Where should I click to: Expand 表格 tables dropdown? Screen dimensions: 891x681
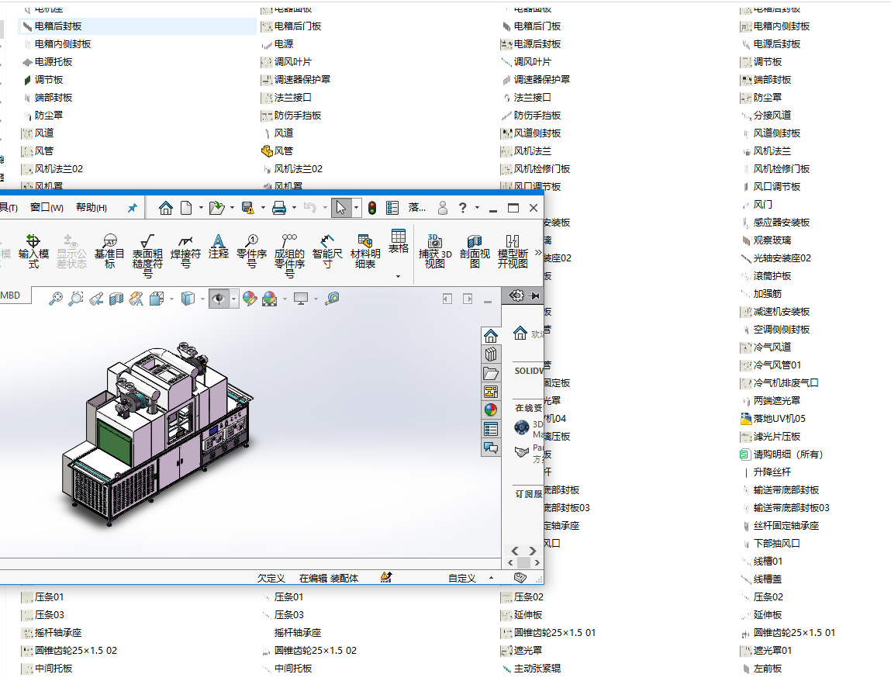coord(398,276)
